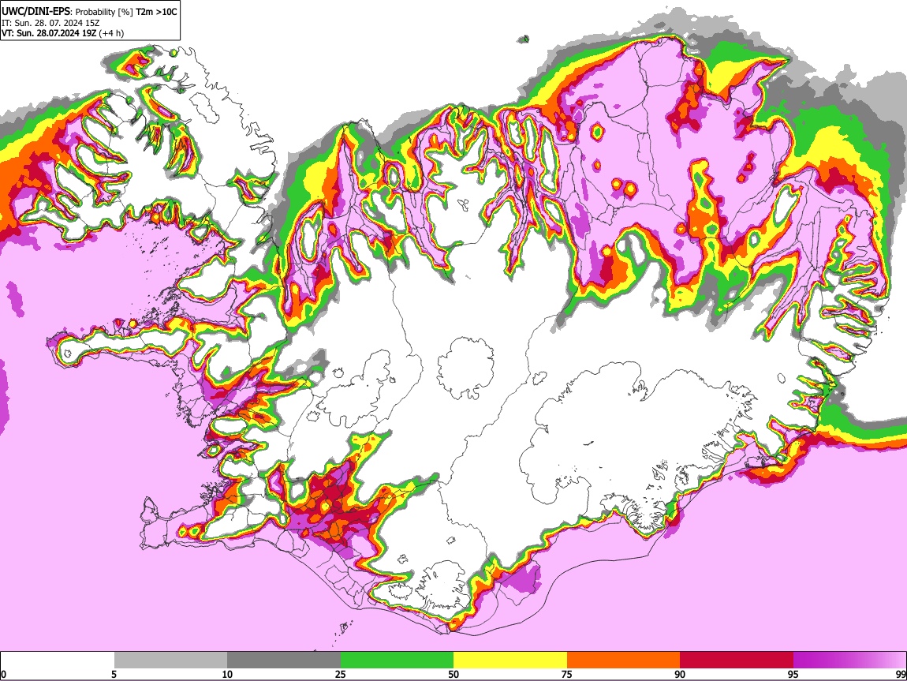Image resolution: width=907 pixels, height=681 pixels.
Task: Click the legend tick label 5
Action: 114,674
